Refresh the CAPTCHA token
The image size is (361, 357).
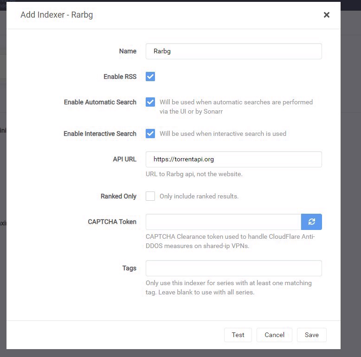pyautogui.click(x=311, y=222)
